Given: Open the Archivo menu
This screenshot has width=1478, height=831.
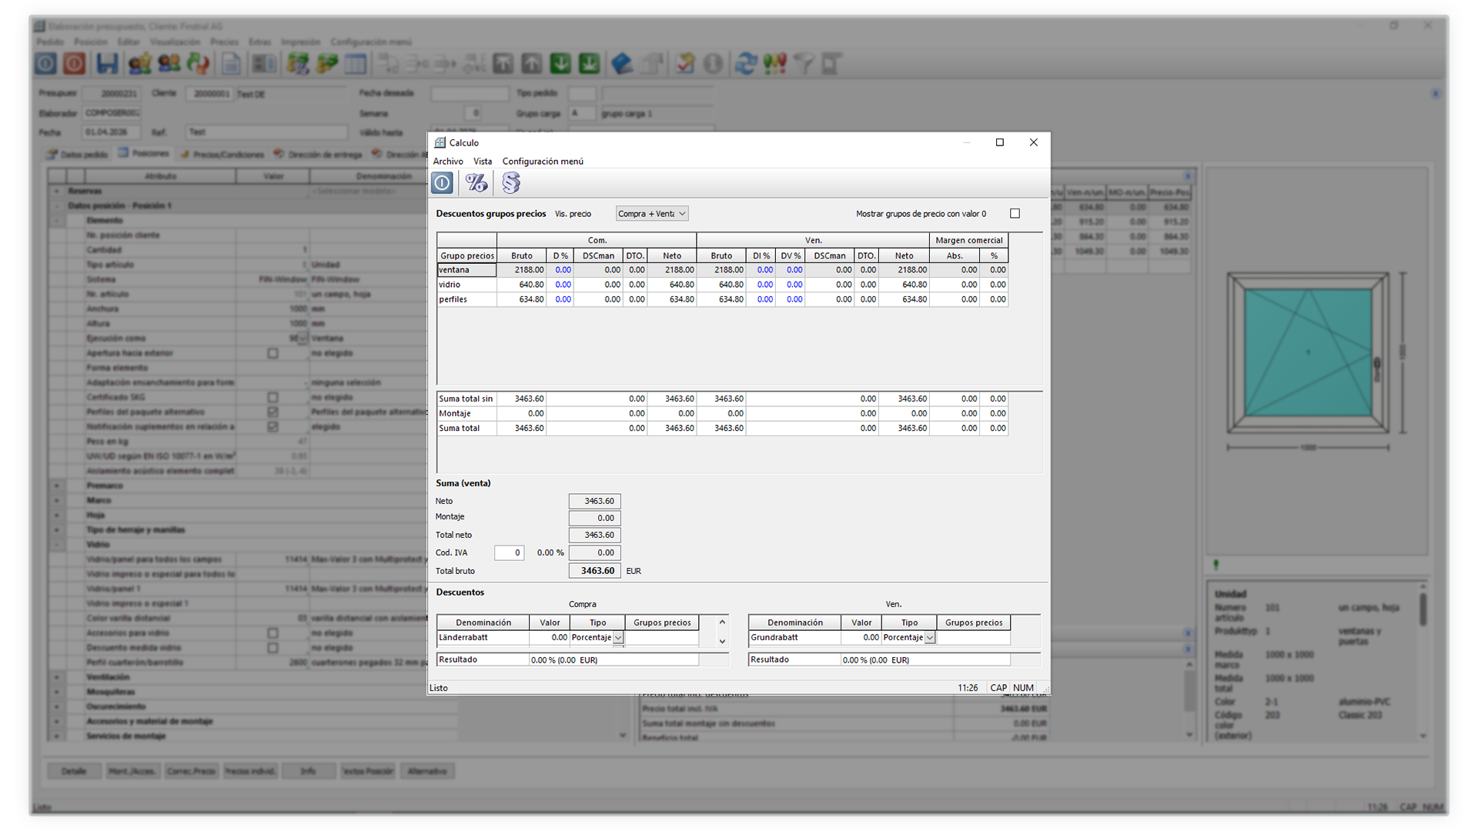Looking at the screenshot, I should tap(448, 162).
